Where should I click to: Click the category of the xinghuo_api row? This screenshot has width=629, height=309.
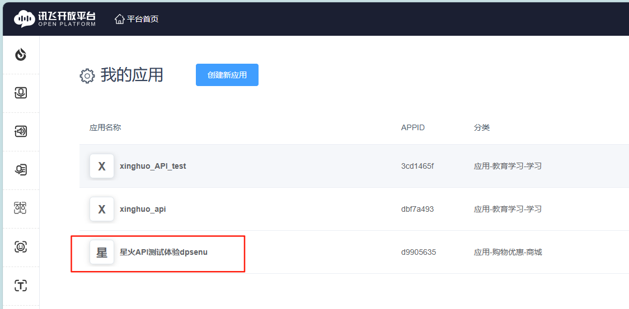(x=508, y=209)
